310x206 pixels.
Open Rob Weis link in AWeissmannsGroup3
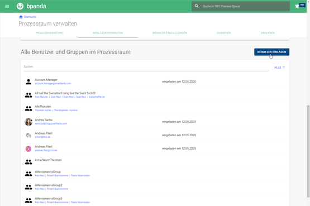[x=40, y=203]
